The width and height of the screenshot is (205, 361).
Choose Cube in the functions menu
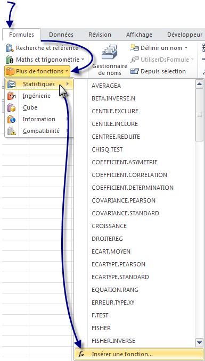[x=39, y=107]
